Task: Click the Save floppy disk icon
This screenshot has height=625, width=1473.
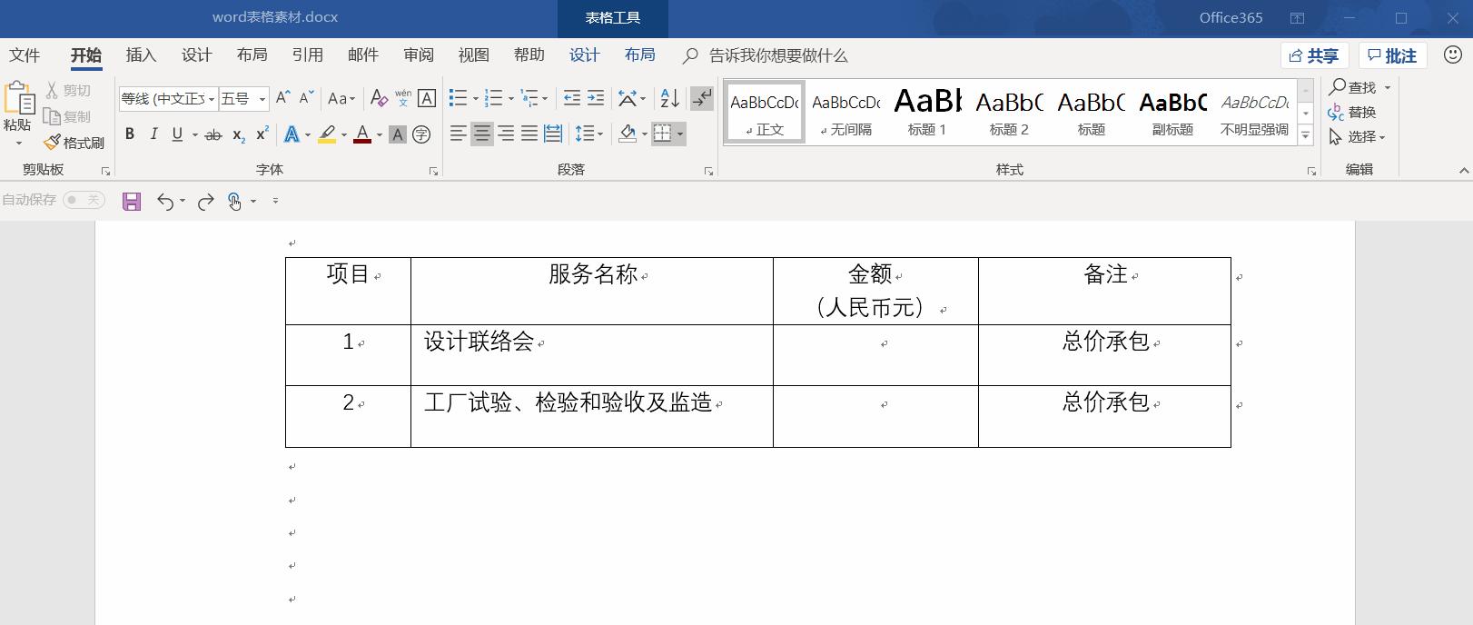Action: 132,201
